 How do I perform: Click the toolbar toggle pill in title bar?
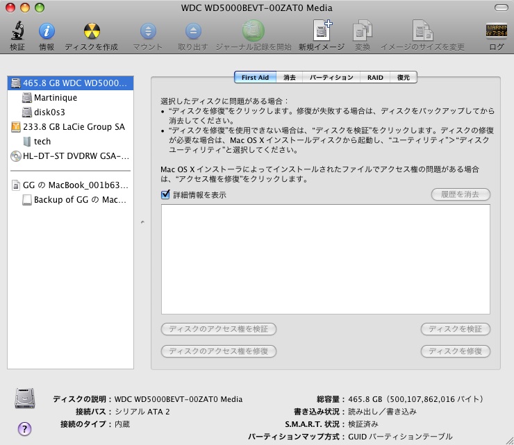pyautogui.click(x=501, y=8)
